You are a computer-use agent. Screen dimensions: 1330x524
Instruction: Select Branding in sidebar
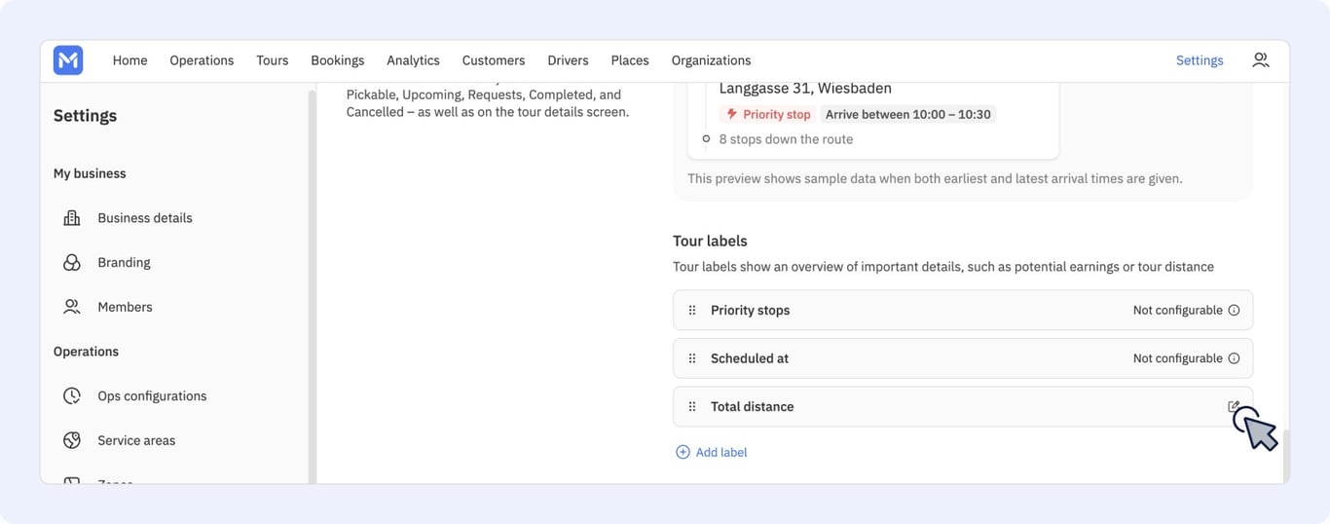pos(124,262)
